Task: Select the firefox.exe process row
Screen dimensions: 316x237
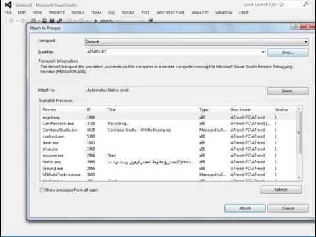Action: coord(169,162)
